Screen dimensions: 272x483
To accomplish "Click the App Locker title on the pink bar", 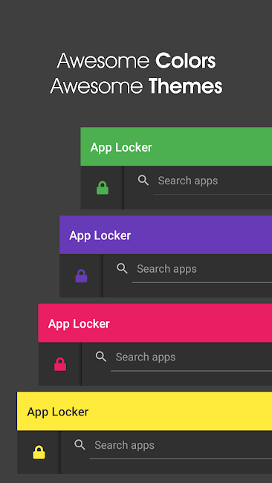I will click(79, 324).
